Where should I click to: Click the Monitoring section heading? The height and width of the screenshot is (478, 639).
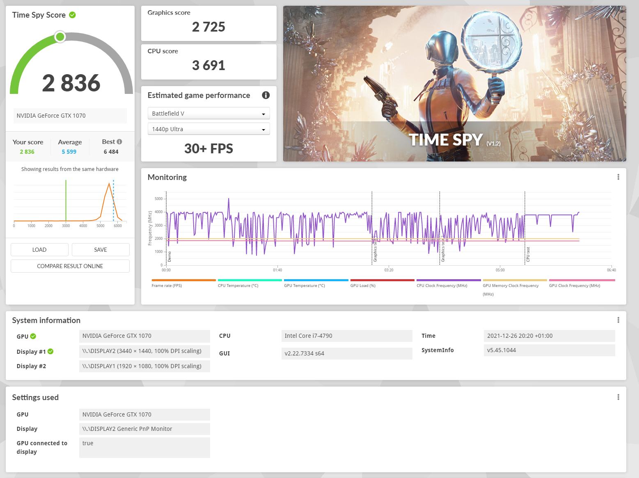click(167, 177)
